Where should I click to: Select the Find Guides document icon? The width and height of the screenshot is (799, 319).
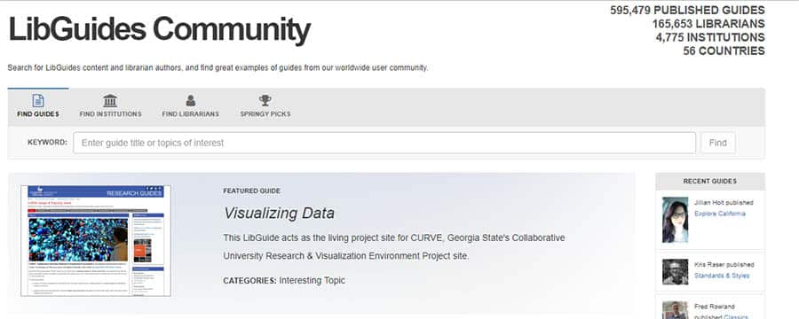coord(37,100)
